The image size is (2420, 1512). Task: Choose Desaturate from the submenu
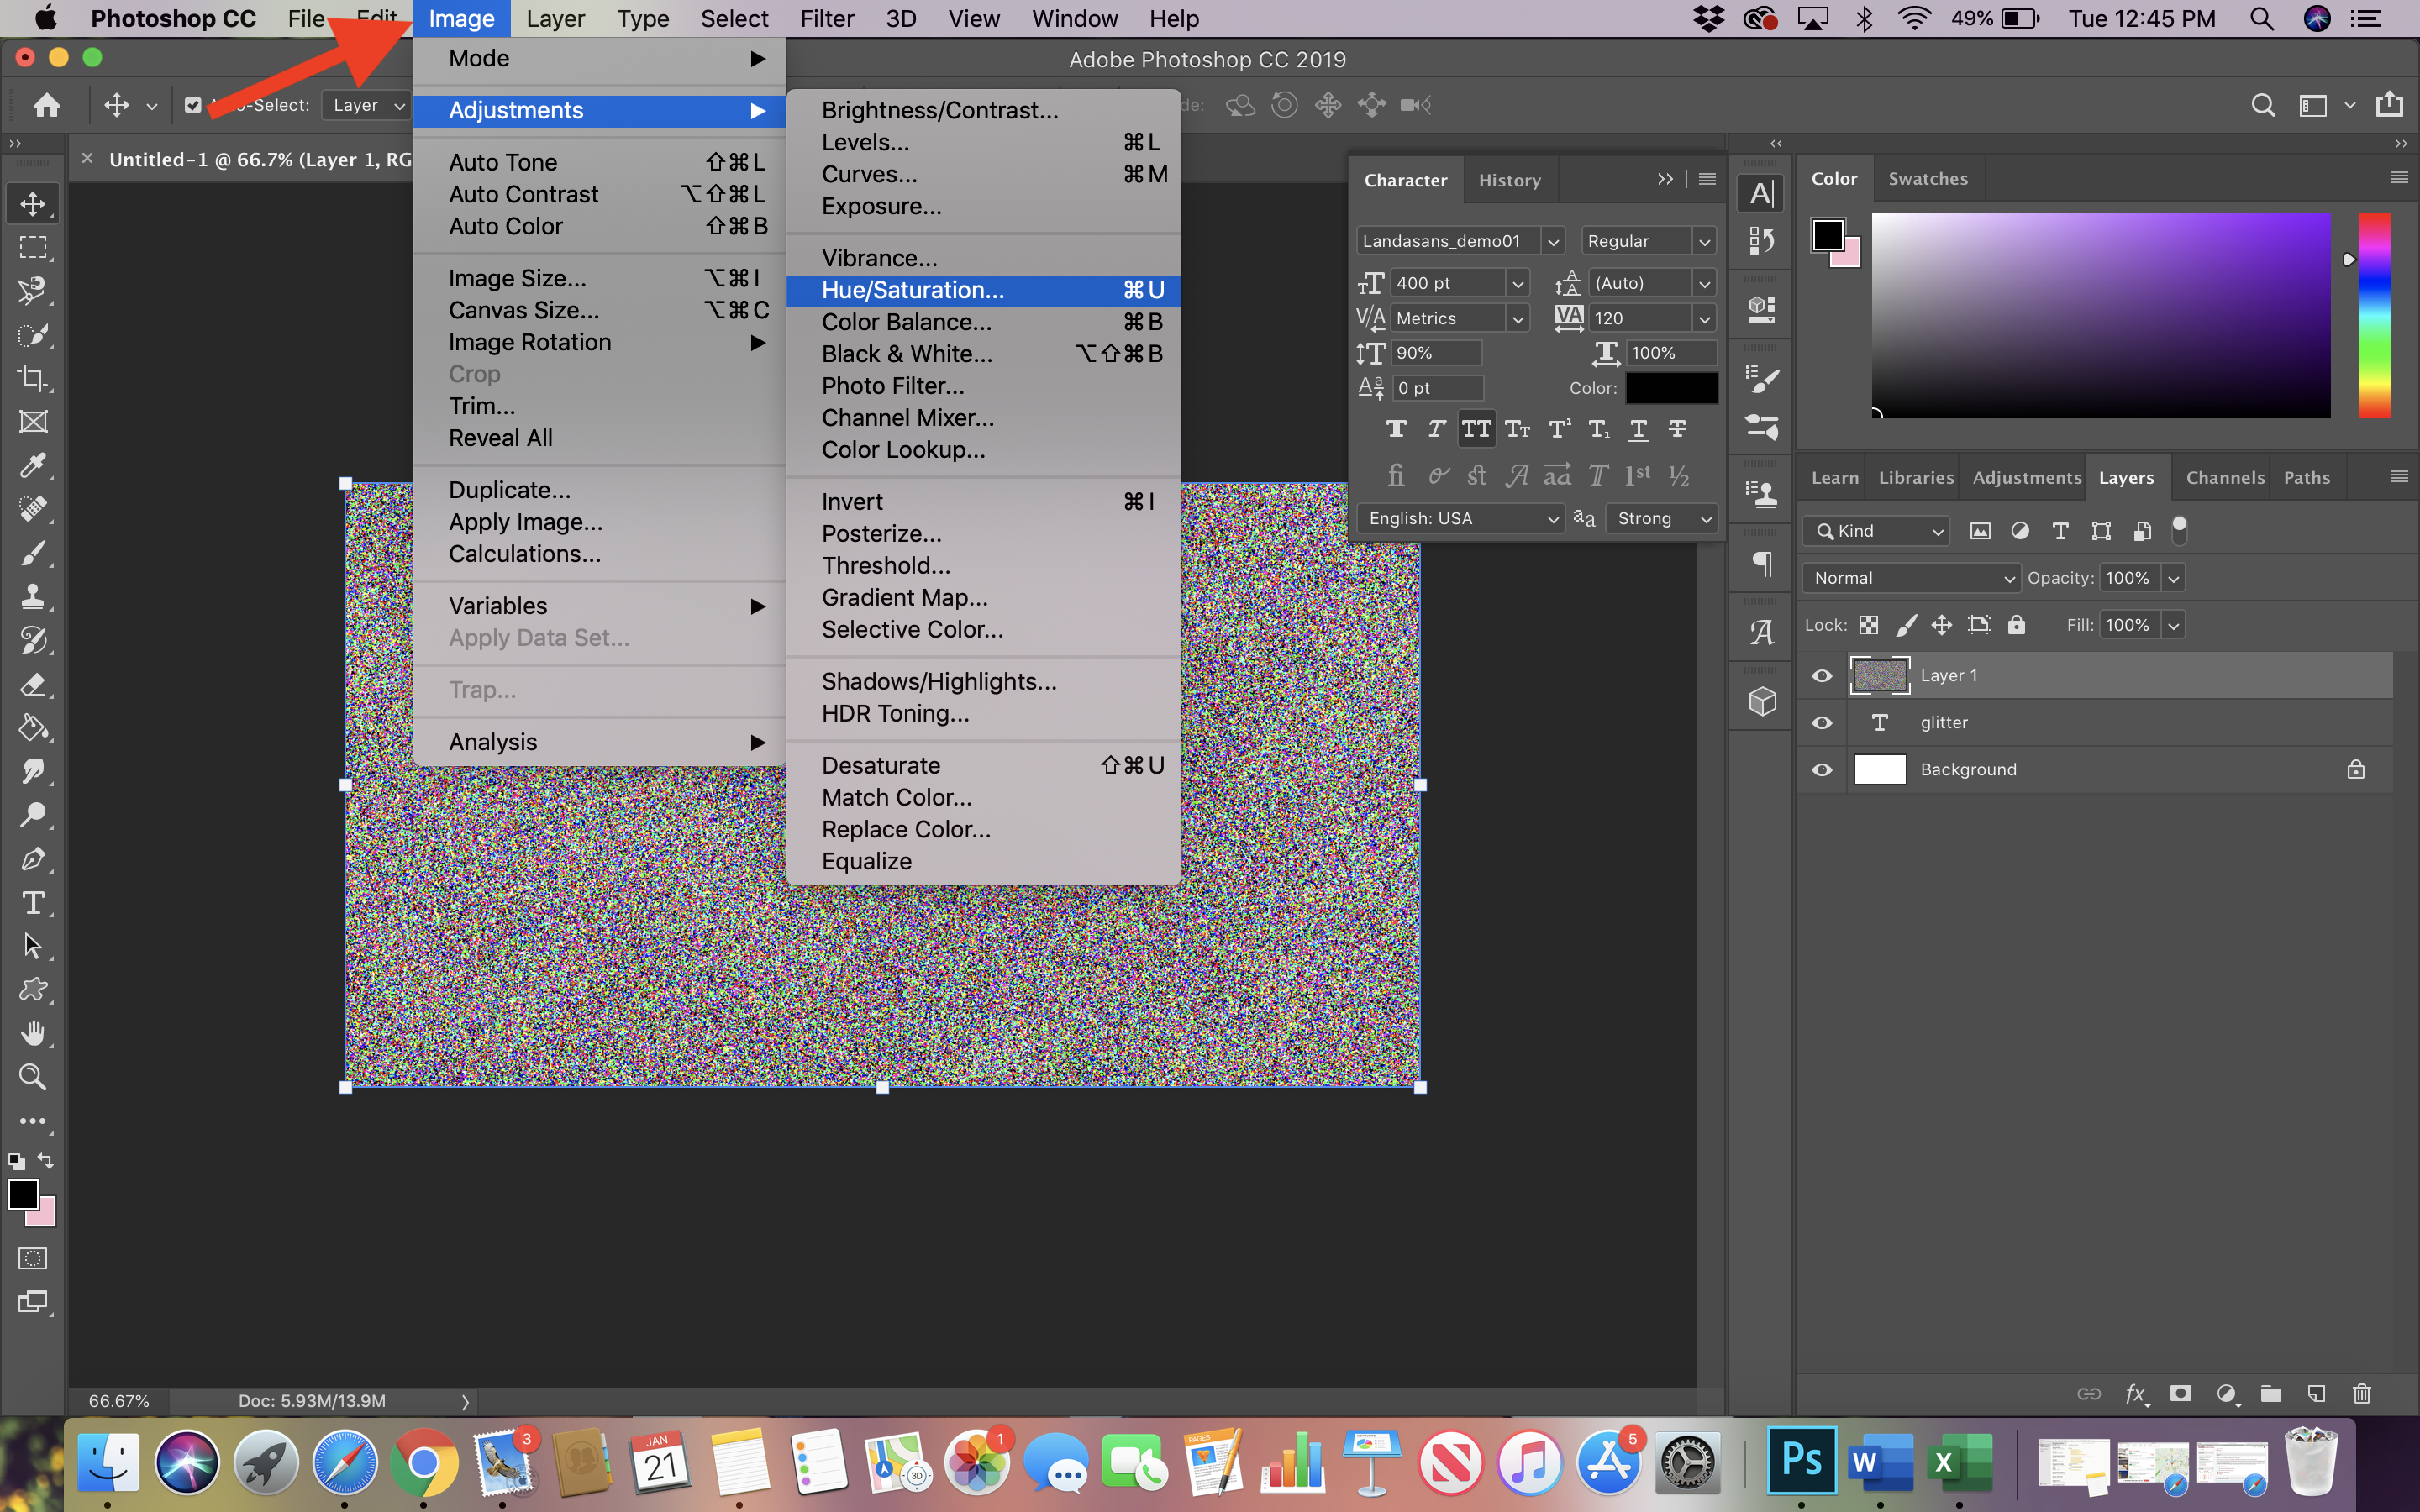coord(984,765)
